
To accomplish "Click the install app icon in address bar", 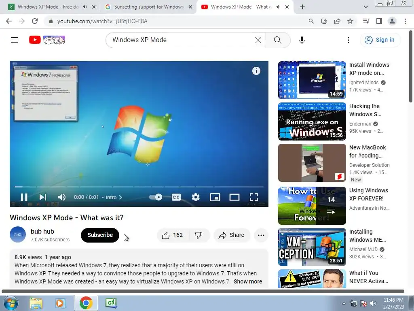I will tap(324, 21).
